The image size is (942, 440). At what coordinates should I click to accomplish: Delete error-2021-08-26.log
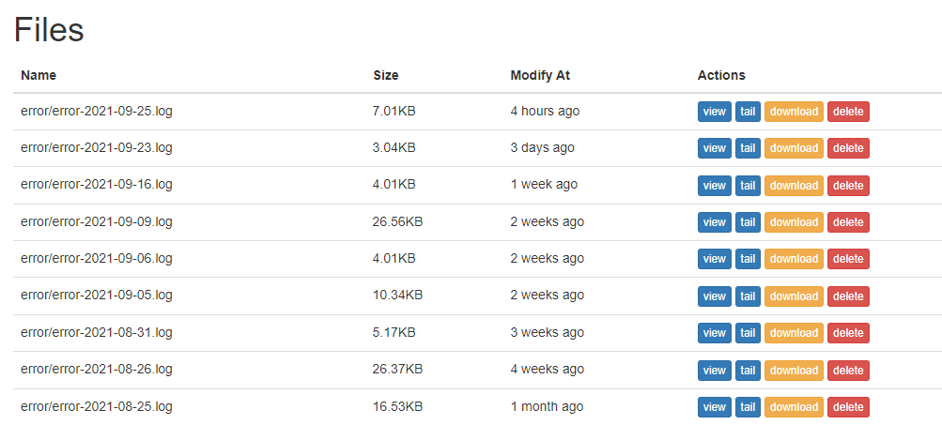coord(848,371)
